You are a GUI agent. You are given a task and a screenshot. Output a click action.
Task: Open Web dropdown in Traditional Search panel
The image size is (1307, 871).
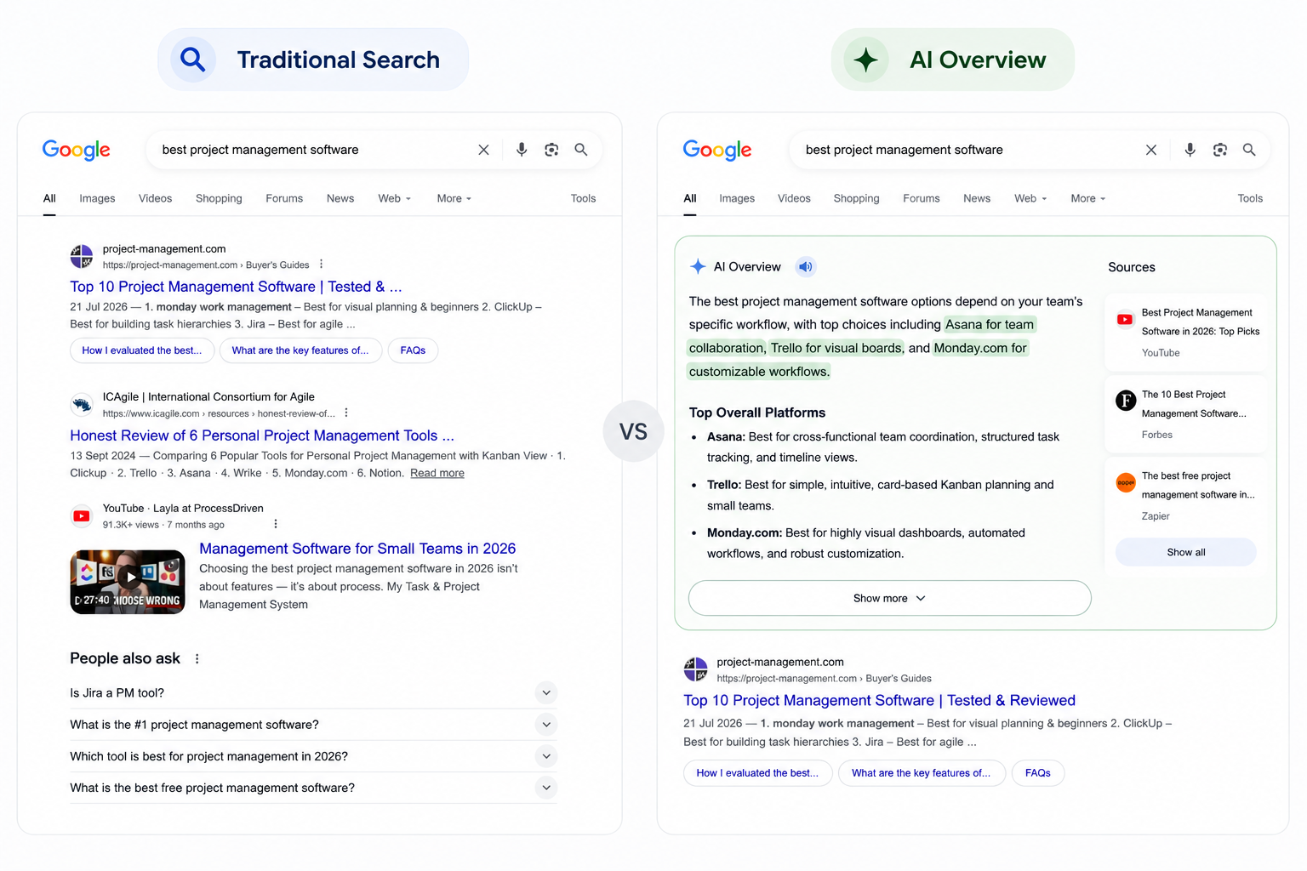click(x=395, y=198)
